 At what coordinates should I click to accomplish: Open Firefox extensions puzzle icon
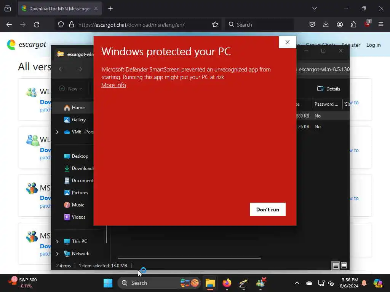click(x=353, y=25)
